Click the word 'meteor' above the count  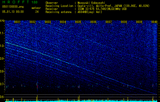pyautogui.click(x=36, y=8)
